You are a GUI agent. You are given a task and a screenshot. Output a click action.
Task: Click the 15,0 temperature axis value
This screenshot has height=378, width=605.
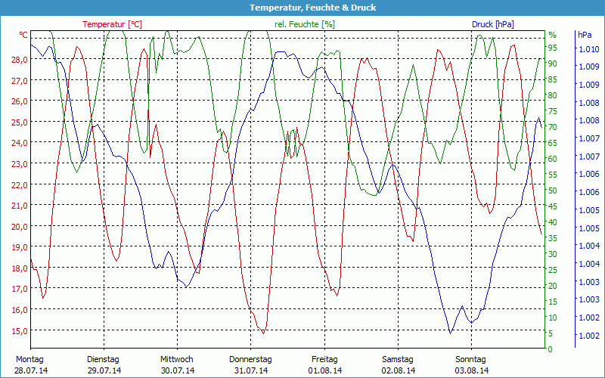(20, 331)
